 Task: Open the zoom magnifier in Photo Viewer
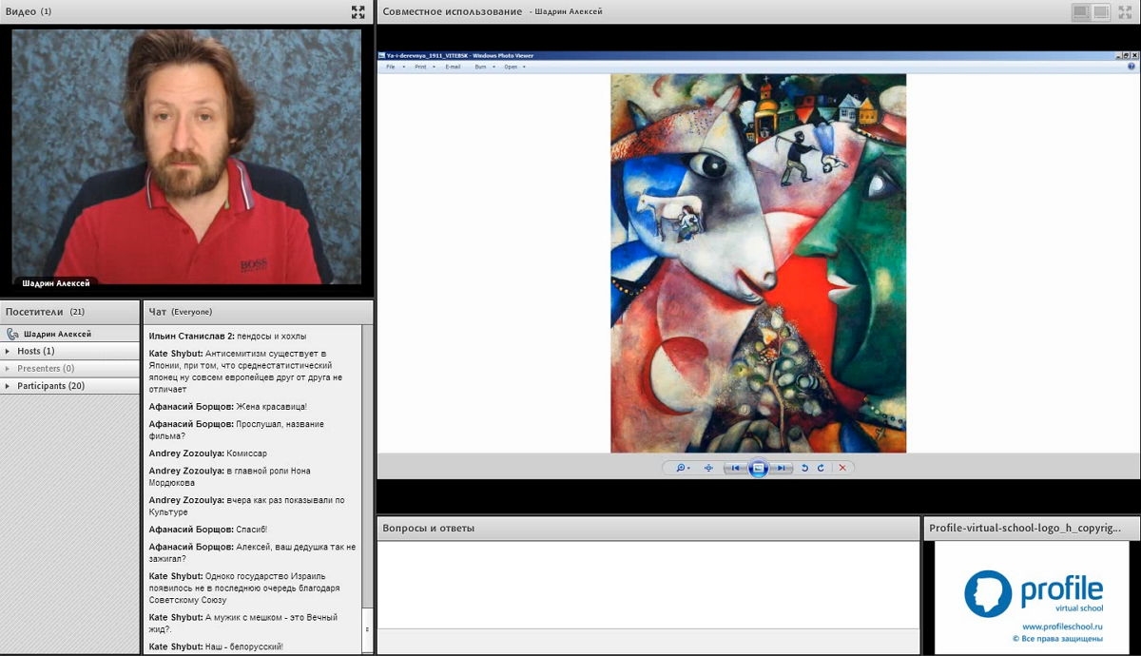point(681,468)
